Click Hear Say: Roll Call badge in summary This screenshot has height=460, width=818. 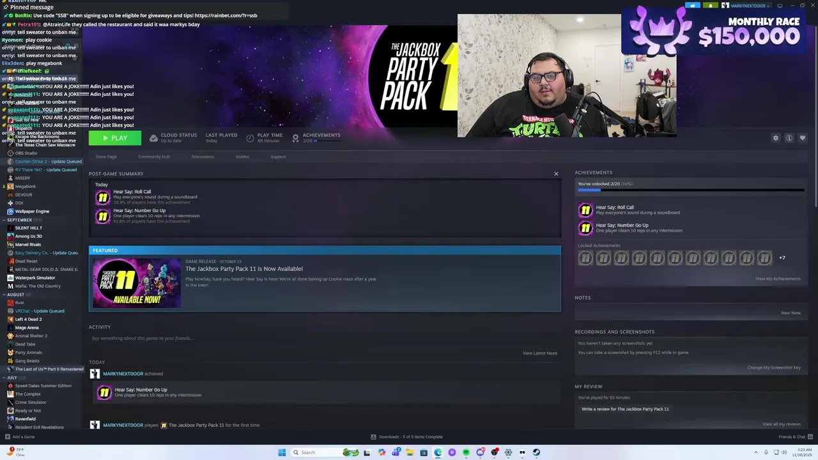pos(102,197)
